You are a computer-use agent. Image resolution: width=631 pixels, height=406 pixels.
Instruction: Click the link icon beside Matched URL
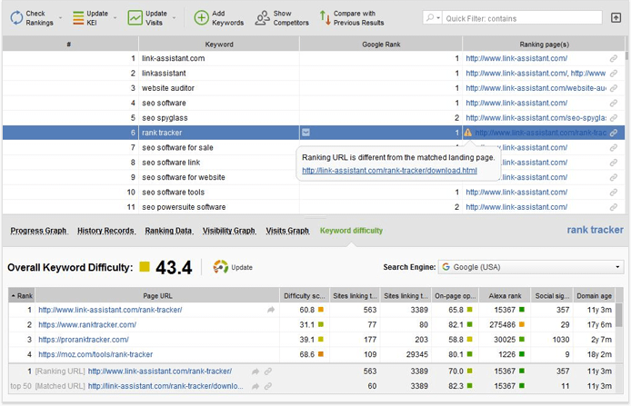(268, 386)
